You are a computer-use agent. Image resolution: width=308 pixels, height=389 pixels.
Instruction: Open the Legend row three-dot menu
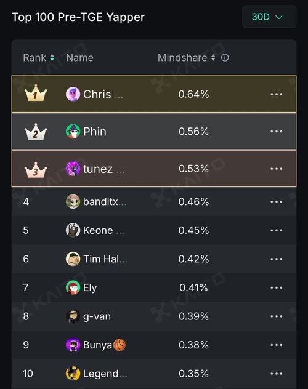click(x=277, y=374)
